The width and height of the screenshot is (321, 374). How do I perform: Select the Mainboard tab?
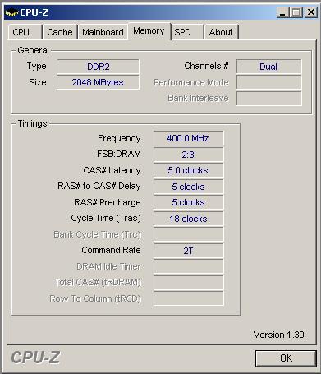pyautogui.click(x=103, y=32)
